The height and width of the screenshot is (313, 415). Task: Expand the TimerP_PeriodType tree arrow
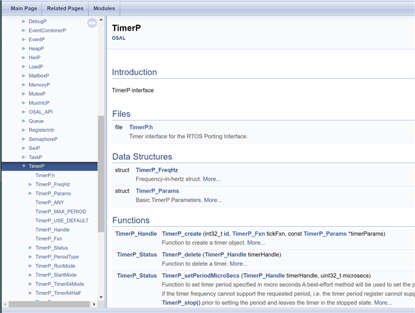click(30, 257)
